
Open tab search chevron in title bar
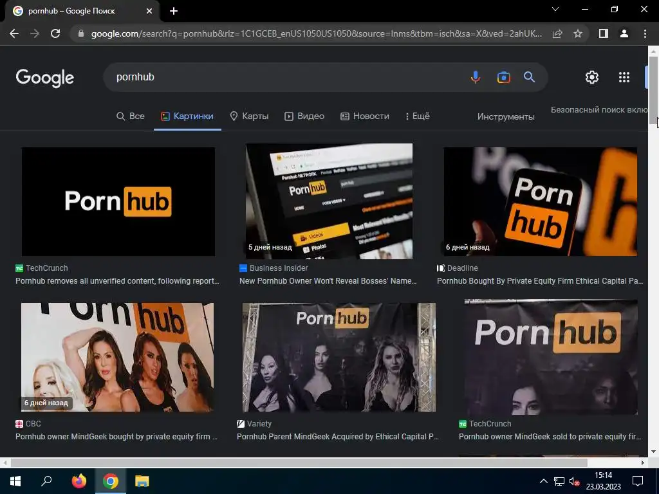(555, 9)
